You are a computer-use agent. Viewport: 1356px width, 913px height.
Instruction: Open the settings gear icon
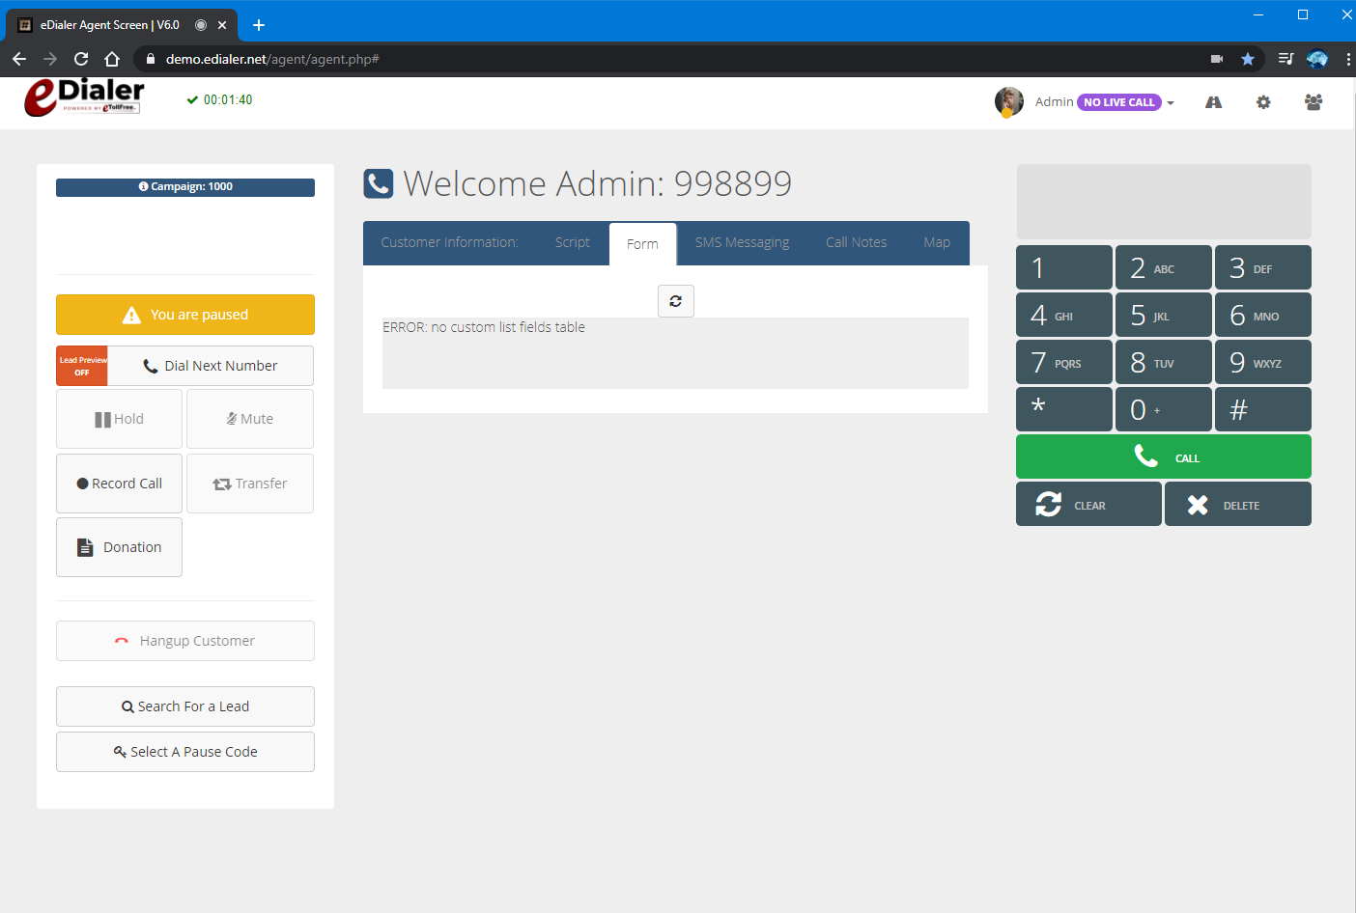(1263, 102)
